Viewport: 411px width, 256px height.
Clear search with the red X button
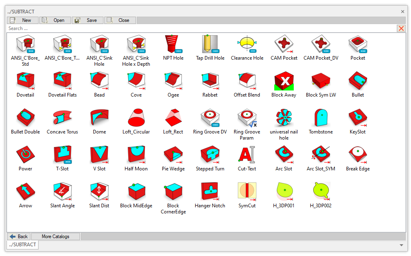click(x=401, y=28)
